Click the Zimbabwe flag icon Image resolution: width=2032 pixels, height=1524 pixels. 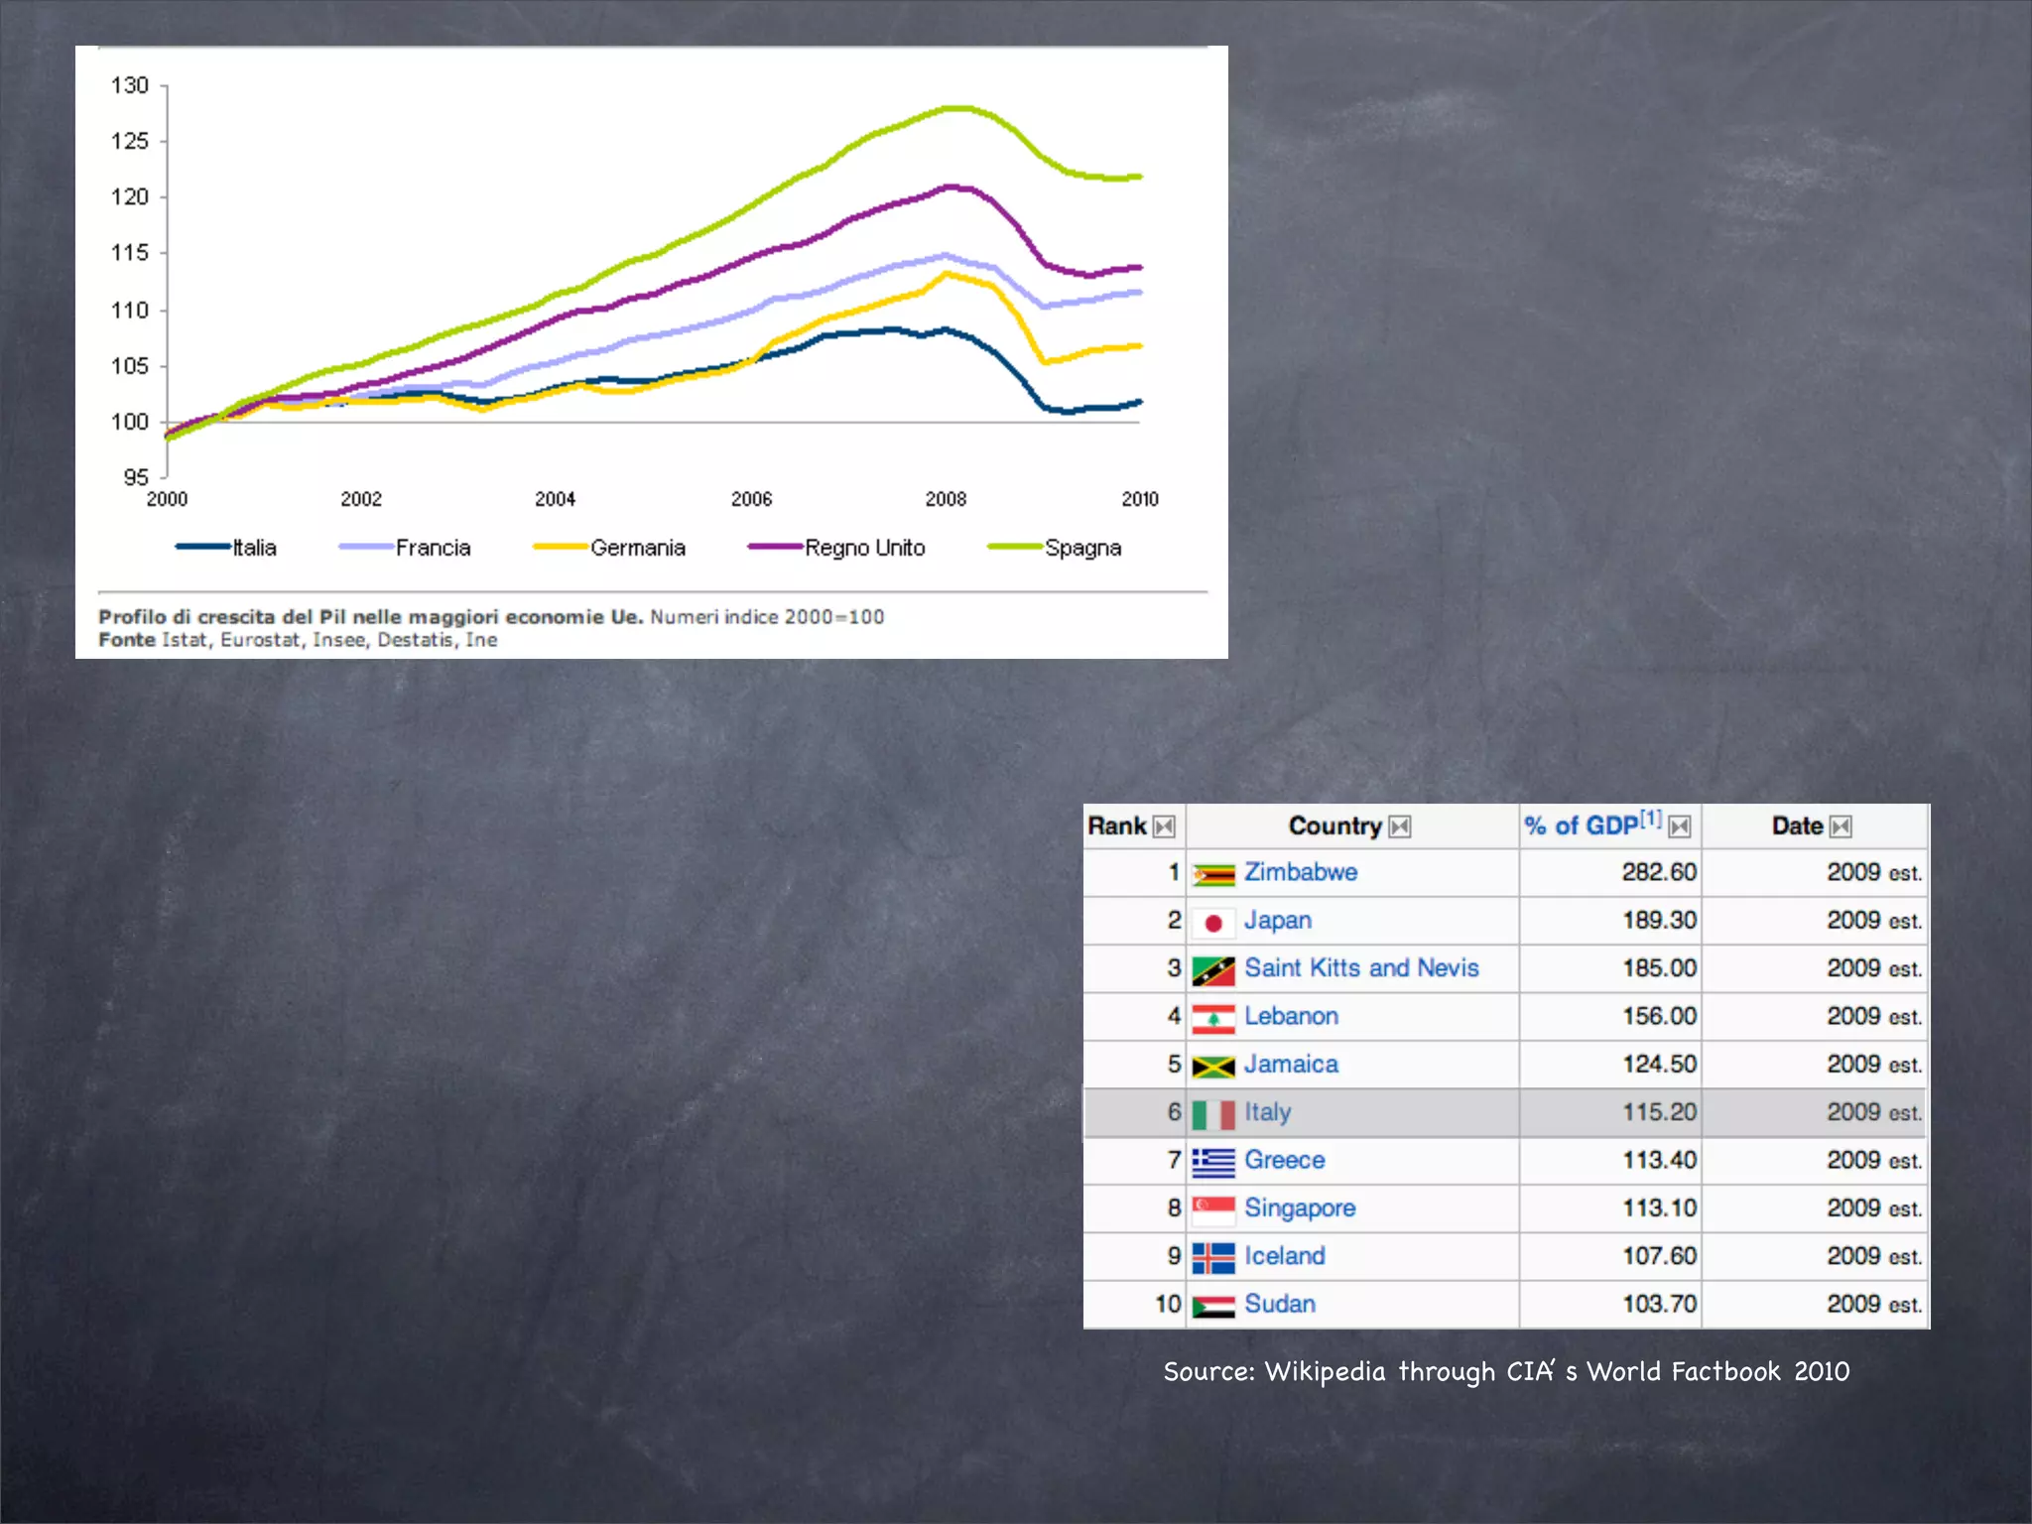coord(1212,874)
